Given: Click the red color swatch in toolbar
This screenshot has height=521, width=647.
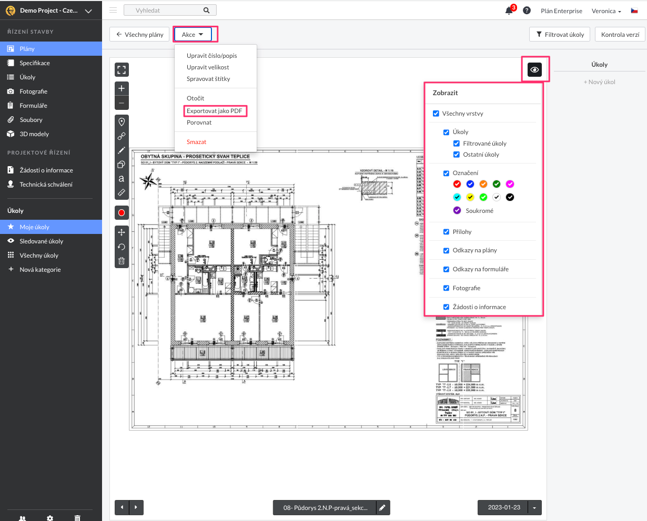Looking at the screenshot, I should (122, 212).
